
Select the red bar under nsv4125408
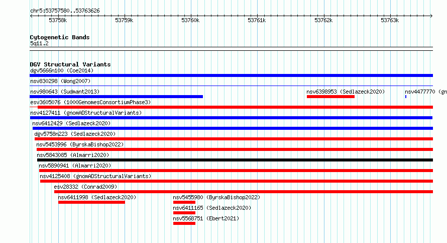click(237, 181)
